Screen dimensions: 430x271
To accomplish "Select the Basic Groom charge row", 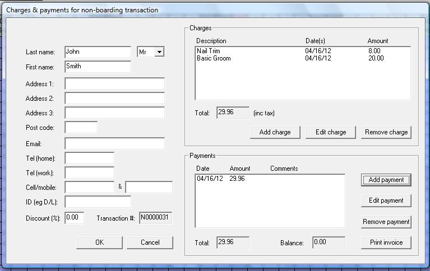I will coord(214,58).
